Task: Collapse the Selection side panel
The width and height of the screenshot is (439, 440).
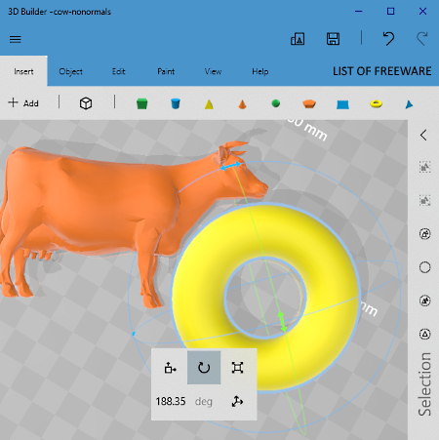Action: point(423,135)
